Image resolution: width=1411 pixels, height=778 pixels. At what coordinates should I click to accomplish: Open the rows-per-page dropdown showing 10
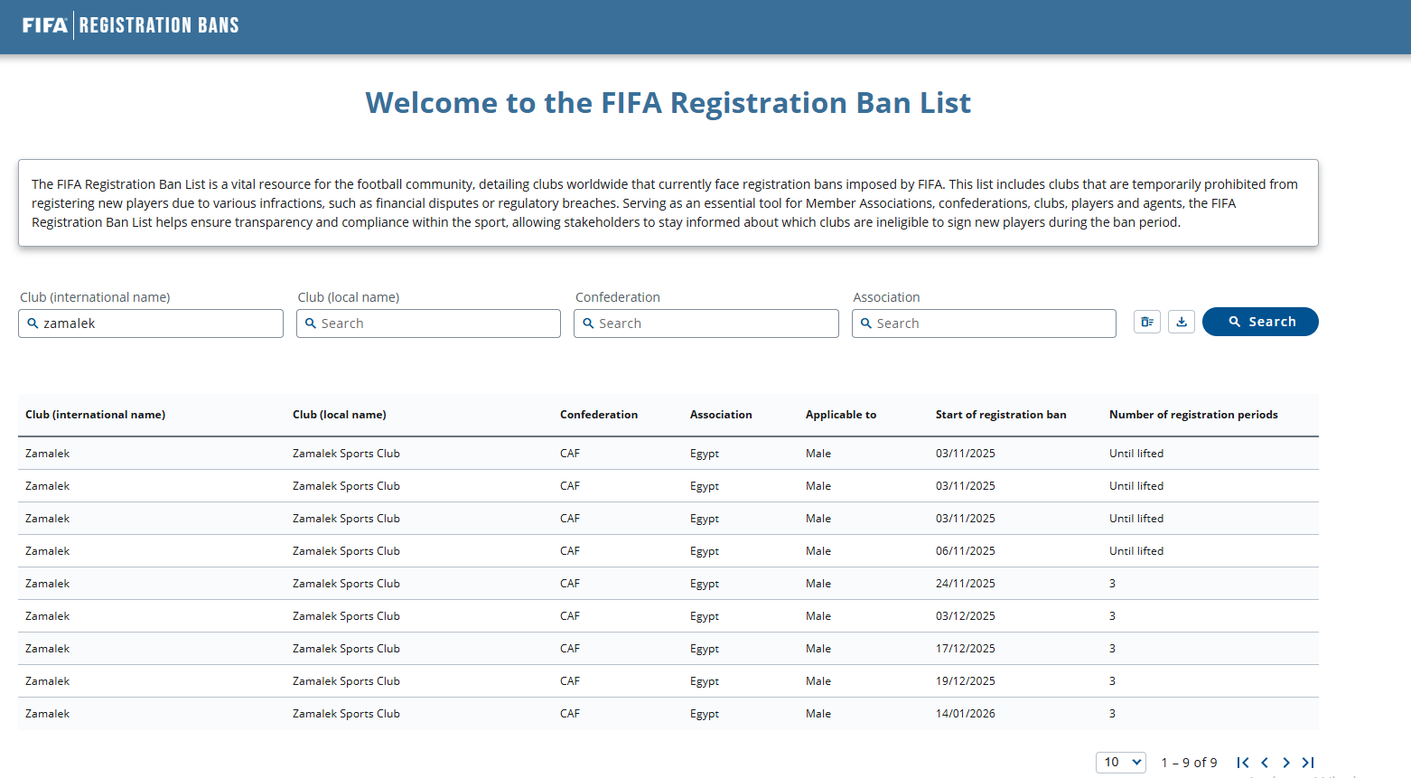point(1121,763)
